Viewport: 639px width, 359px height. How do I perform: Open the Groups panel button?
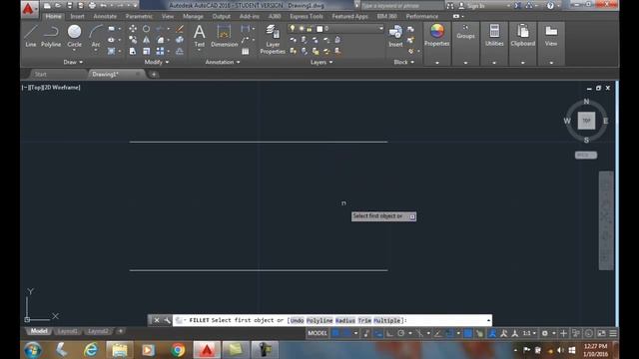[x=465, y=44]
